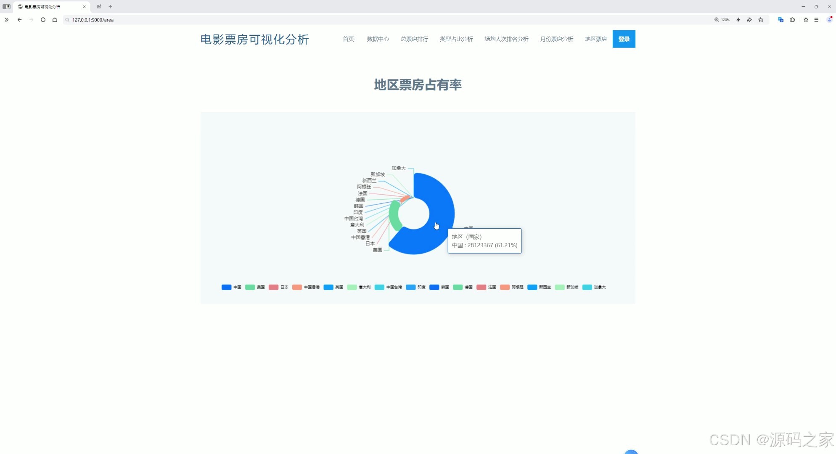The height and width of the screenshot is (454, 836).
Task: Switch to the 地区票房 menu item
Action: (x=595, y=39)
